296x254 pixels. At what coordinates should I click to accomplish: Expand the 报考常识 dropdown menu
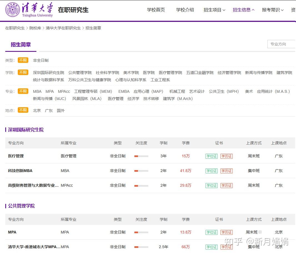click(x=273, y=10)
